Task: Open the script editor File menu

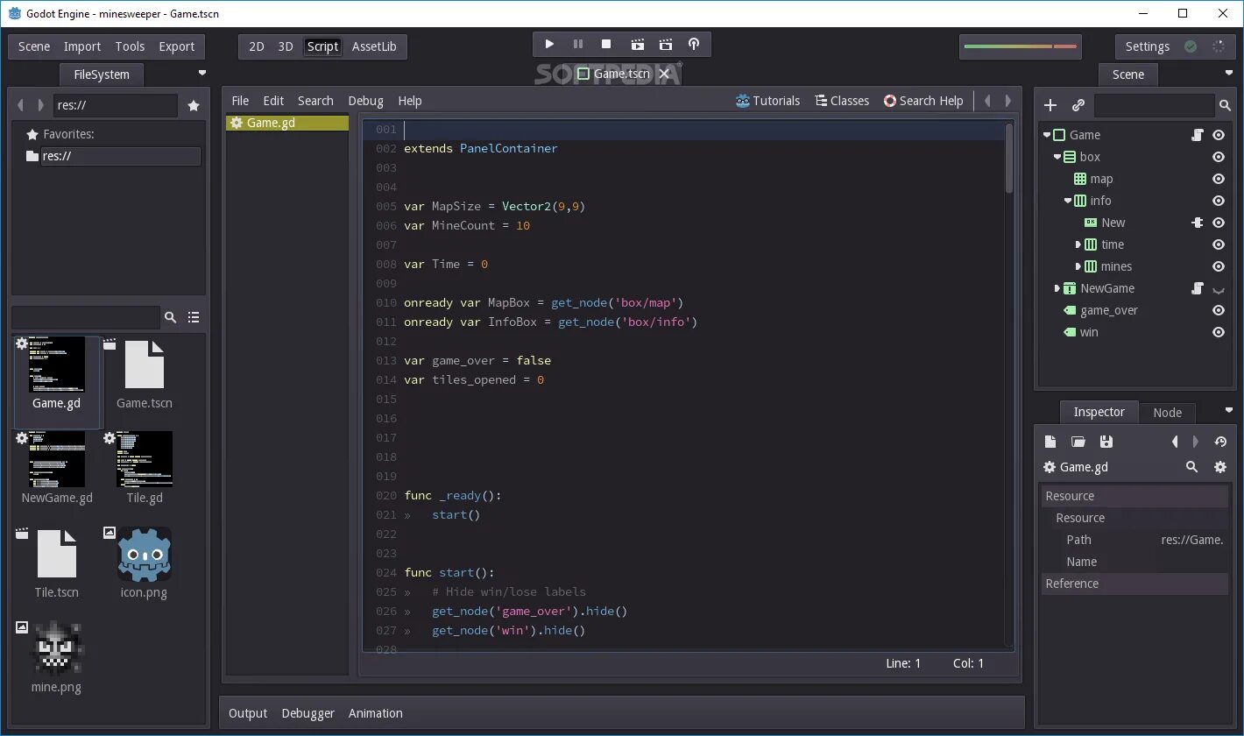Action: click(240, 101)
